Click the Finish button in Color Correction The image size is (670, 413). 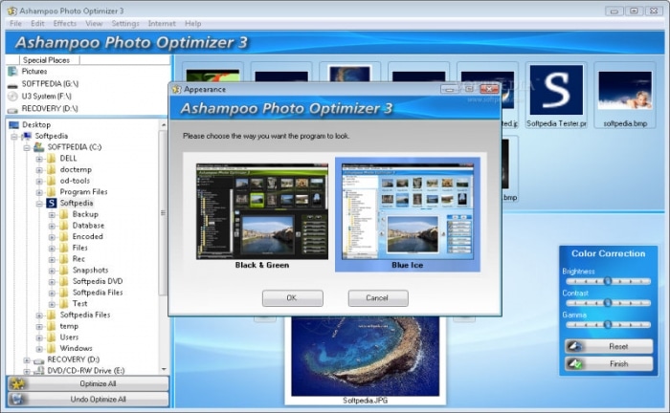[609, 364]
